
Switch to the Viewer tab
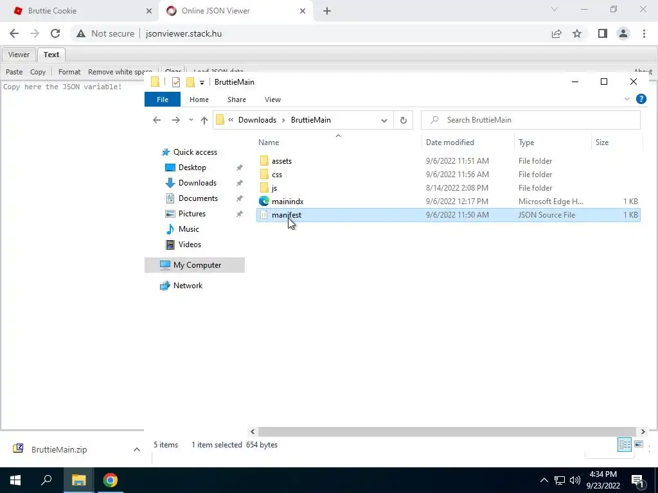19,55
